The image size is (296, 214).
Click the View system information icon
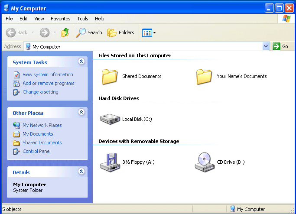[x=16, y=75]
